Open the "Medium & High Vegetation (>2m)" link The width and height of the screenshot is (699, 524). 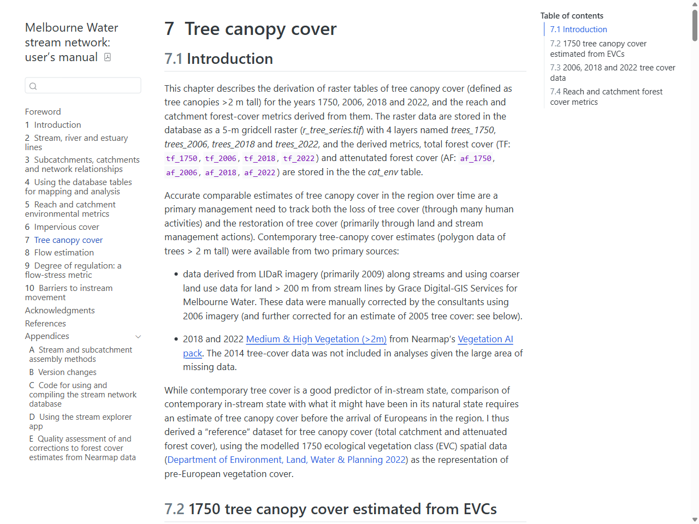pos(316,339)
